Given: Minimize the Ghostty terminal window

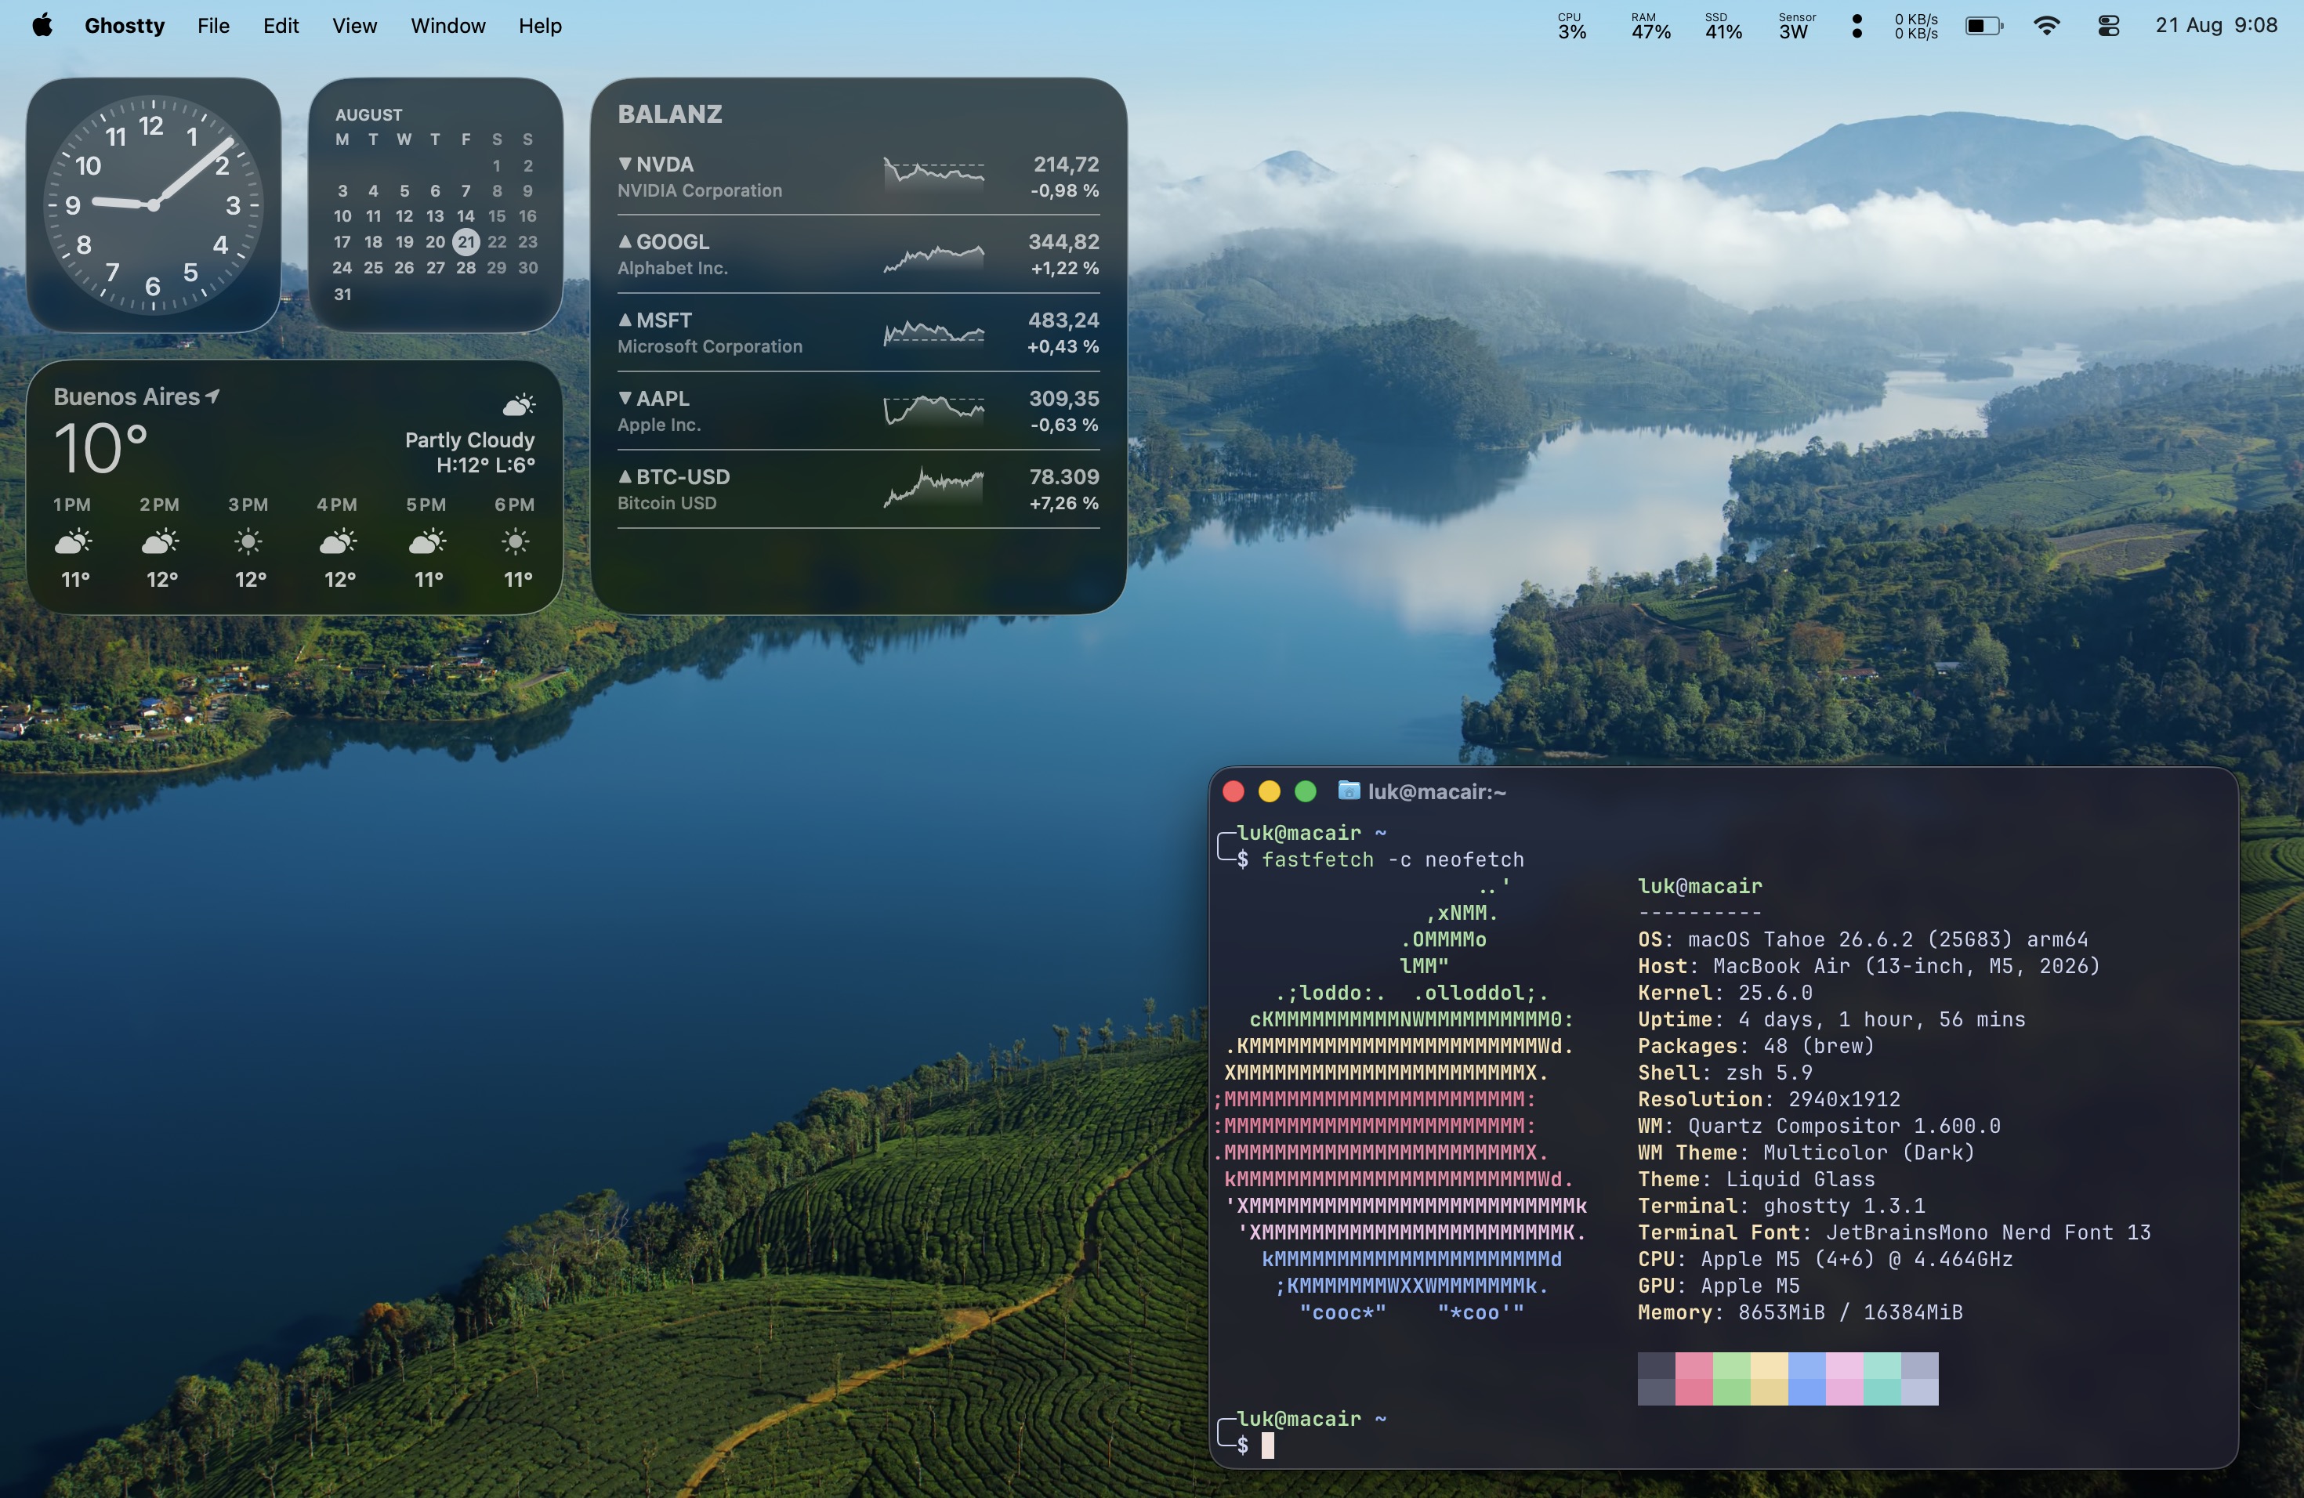Looking at the screenshot, I should pos(1269,791).
